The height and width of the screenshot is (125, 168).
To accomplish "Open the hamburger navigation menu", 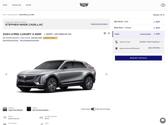I will 5,5.
